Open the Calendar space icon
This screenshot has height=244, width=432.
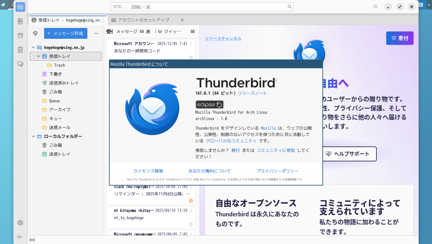pyautogui.click(x=20, y=36)
